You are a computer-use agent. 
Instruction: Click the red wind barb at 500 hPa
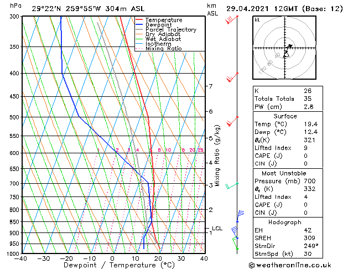232,121
